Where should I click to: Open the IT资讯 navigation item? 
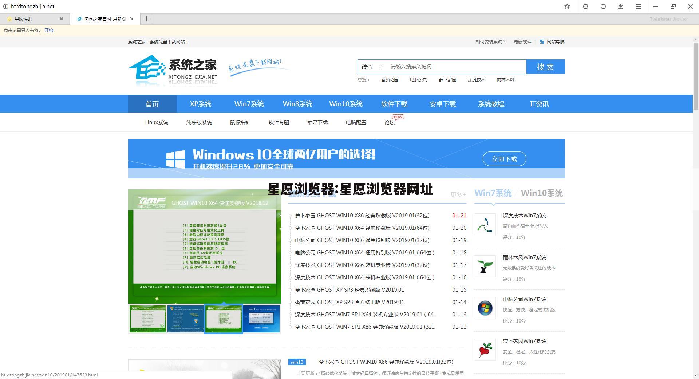coord(540,104)
